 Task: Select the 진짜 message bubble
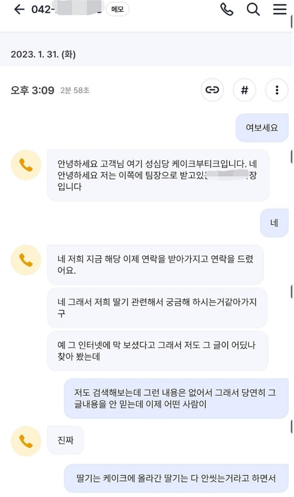(65, 440)
